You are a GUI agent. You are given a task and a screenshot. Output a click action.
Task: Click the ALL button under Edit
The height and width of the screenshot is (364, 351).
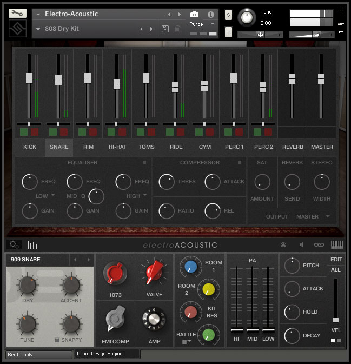click(x=336, y=269)
